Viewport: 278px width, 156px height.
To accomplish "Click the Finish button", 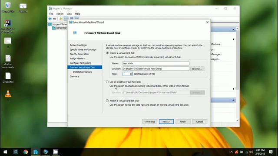I will [x=183, y=122].
